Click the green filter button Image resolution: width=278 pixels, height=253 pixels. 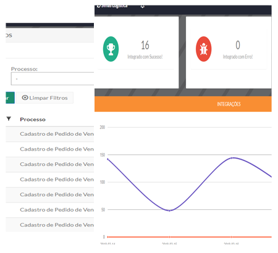coord(10,97)
